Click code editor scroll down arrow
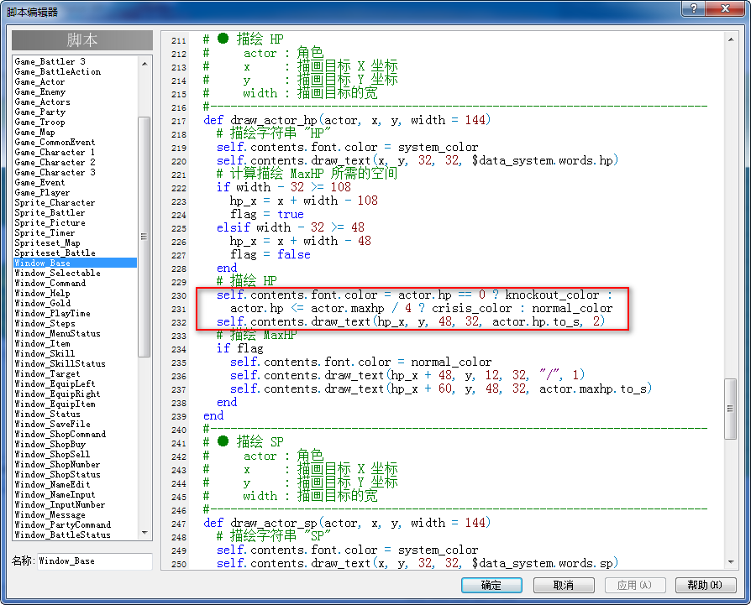The height and width of the screenshot is (605, 751). pyautogui.click(x=730, y=562)
